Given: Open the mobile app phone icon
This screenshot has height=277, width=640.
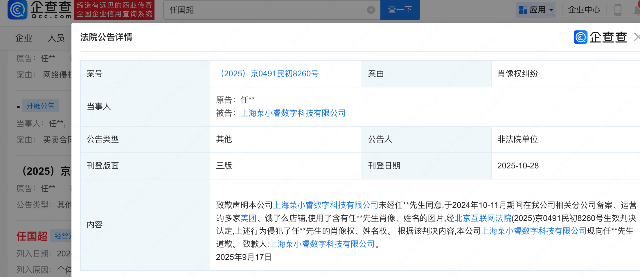Looking at the screenshot, I should pos(618,9).
